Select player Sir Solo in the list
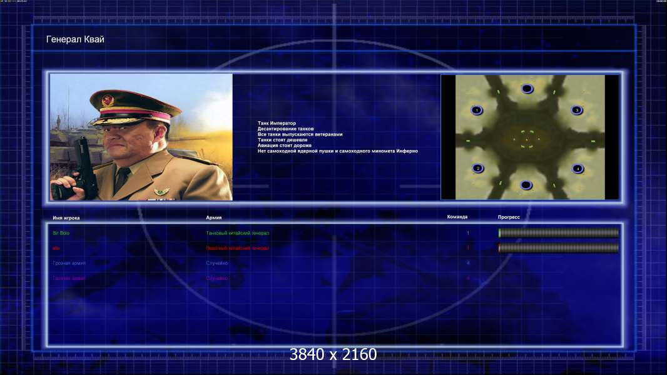667x375 pixels. point(61,233)
